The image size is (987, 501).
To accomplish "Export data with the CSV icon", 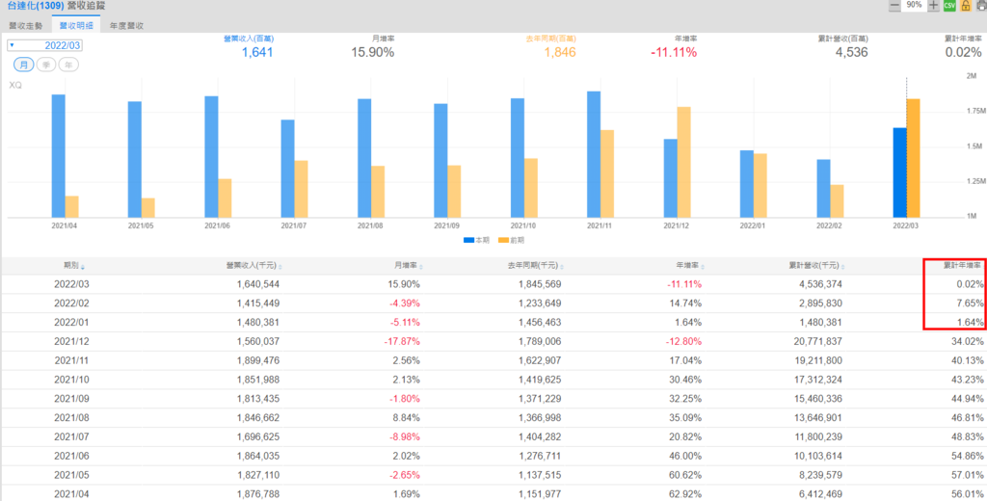I will point(949,5).
